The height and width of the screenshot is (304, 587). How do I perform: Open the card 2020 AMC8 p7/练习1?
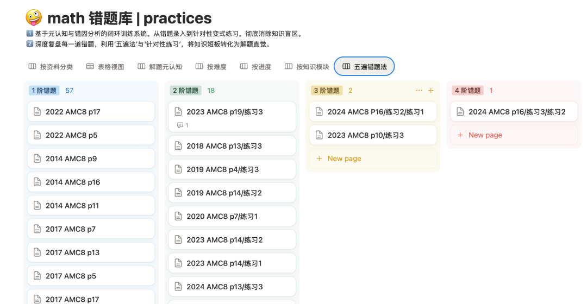tap(232, 216)
